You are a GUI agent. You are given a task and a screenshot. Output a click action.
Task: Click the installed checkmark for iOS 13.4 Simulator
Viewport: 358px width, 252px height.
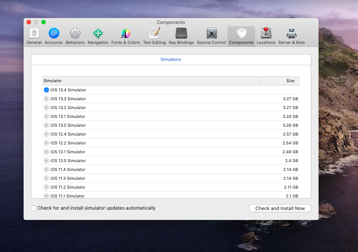point(46,90)
